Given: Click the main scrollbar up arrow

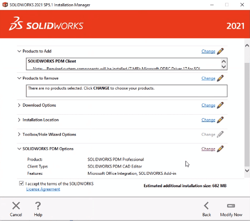Looking at the screenshot, I should 247,46.
